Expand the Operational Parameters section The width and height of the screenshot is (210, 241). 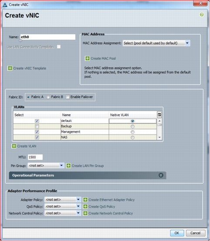point(161,175)
